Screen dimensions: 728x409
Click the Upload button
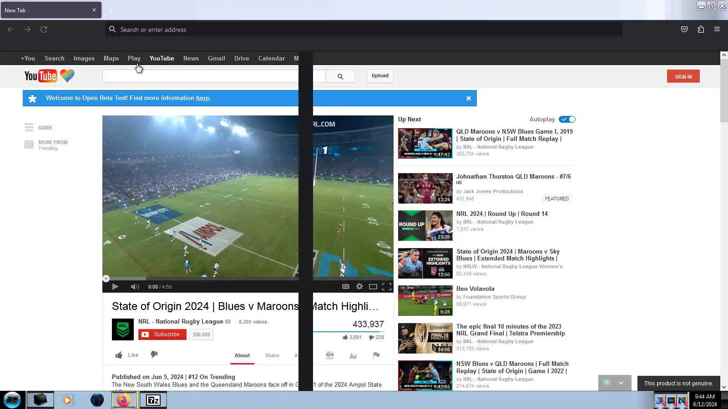(380, 76)
